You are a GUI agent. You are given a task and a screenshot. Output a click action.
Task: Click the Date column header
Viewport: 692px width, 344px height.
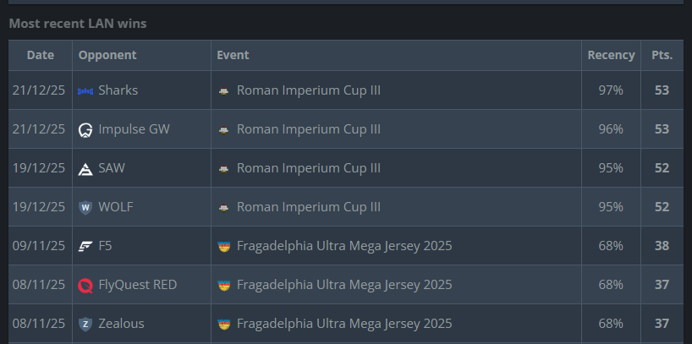pos(41,55)
